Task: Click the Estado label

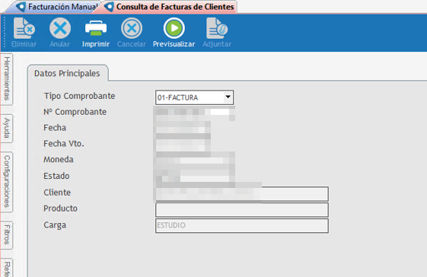Action: [56, 176]
